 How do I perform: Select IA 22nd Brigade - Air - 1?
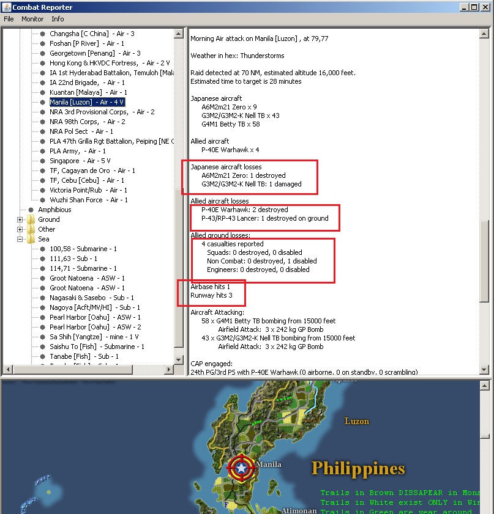(88, 83)
